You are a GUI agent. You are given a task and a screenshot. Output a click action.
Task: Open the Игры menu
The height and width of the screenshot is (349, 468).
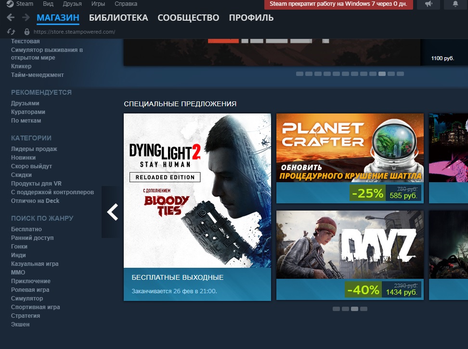[98, 4]
